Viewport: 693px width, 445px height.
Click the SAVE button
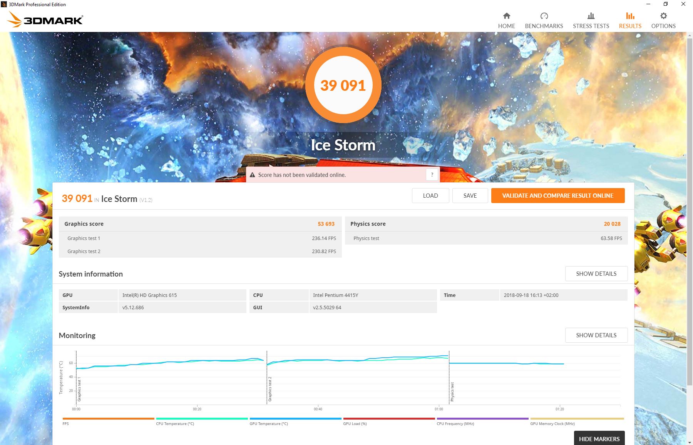click(470, 195)
